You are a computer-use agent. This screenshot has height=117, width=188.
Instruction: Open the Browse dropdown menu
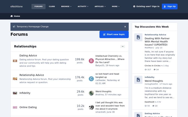(66, 6)
